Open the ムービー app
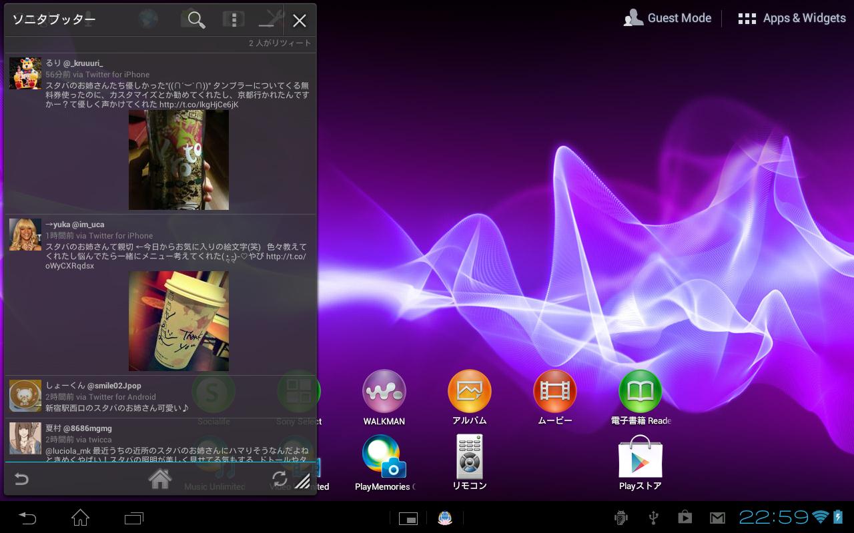 (555, 398)
